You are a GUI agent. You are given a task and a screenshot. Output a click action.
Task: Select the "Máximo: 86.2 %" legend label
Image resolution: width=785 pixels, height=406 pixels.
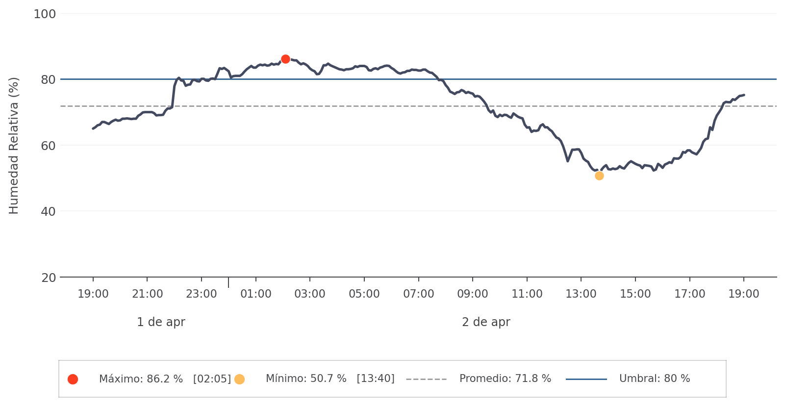[141, 379]
